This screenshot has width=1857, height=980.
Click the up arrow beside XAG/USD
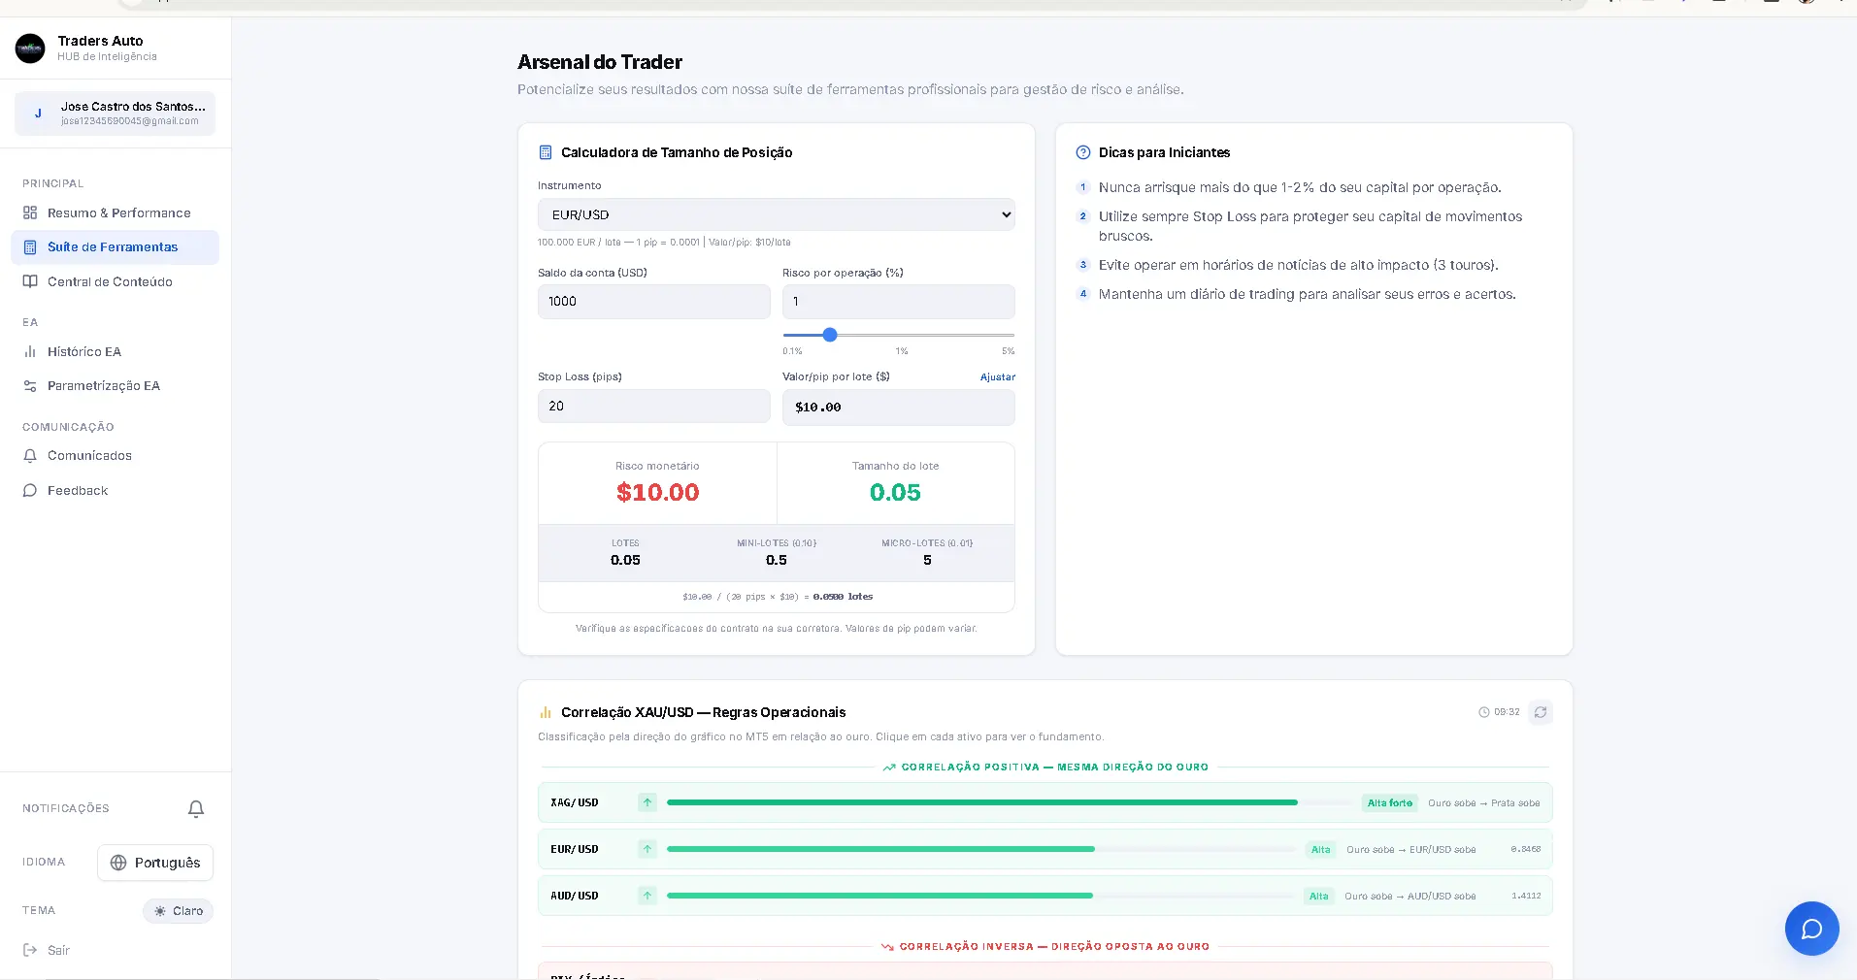pyautogui.click(x=647, y=802)
